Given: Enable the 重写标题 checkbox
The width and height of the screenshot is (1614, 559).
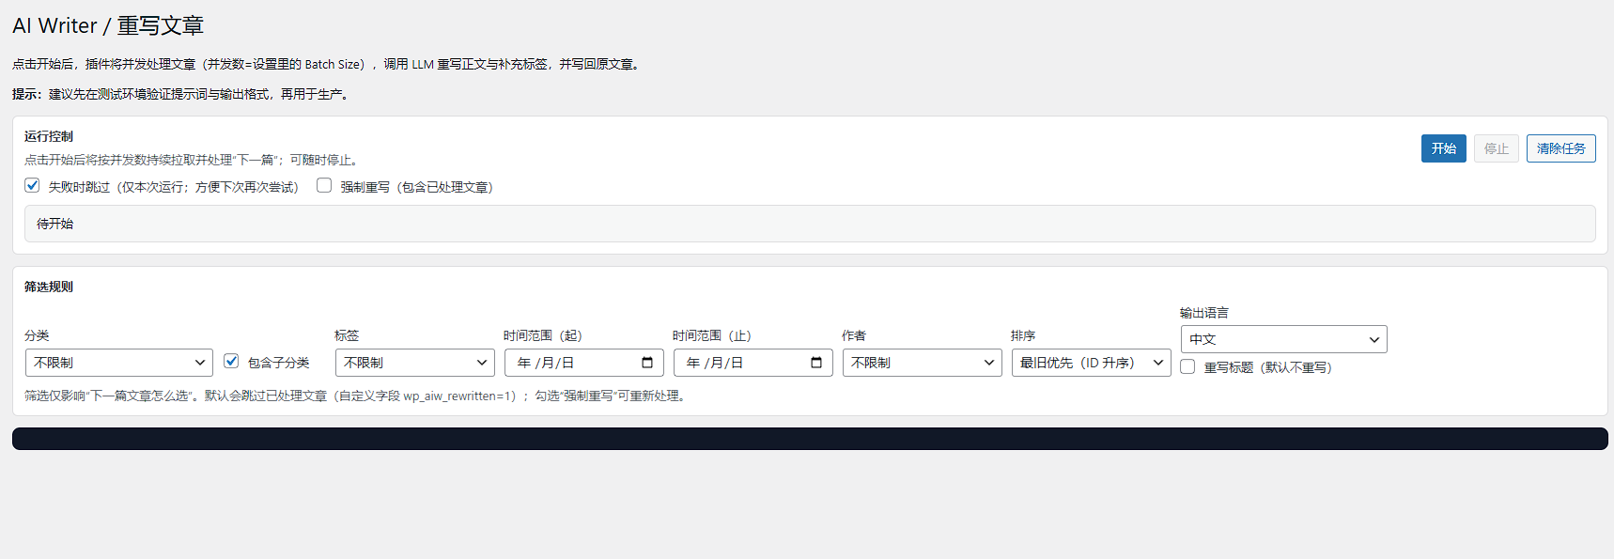Looking at the screenshot, I should [x=1188, y=367].
